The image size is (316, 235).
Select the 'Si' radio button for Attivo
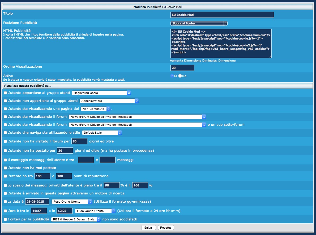click(x=172, y=76)
